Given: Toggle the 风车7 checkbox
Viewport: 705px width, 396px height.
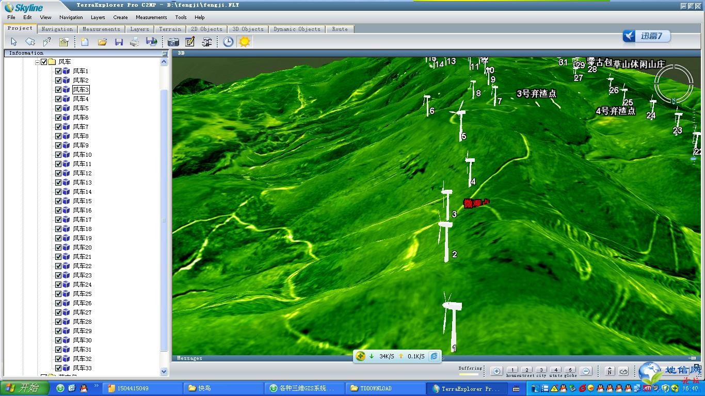Looking at the screenshot, I should point(58,127).
